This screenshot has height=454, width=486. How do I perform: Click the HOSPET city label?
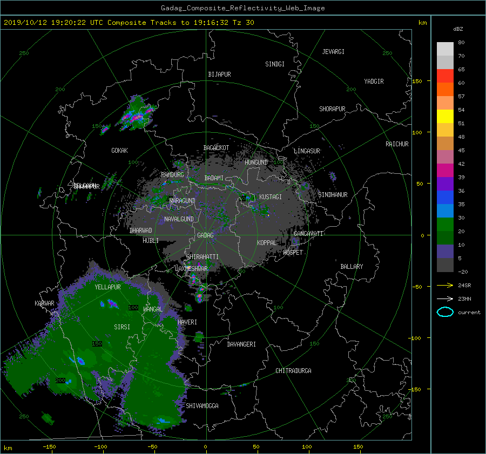coord(293,253)
